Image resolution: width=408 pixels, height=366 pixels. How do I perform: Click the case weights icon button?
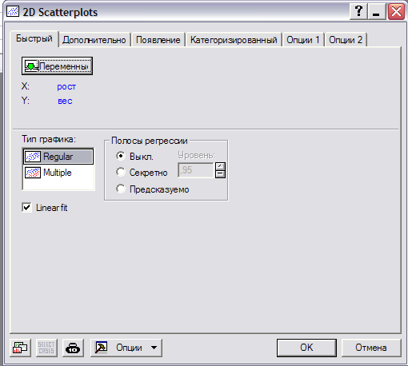click(73, 348)
